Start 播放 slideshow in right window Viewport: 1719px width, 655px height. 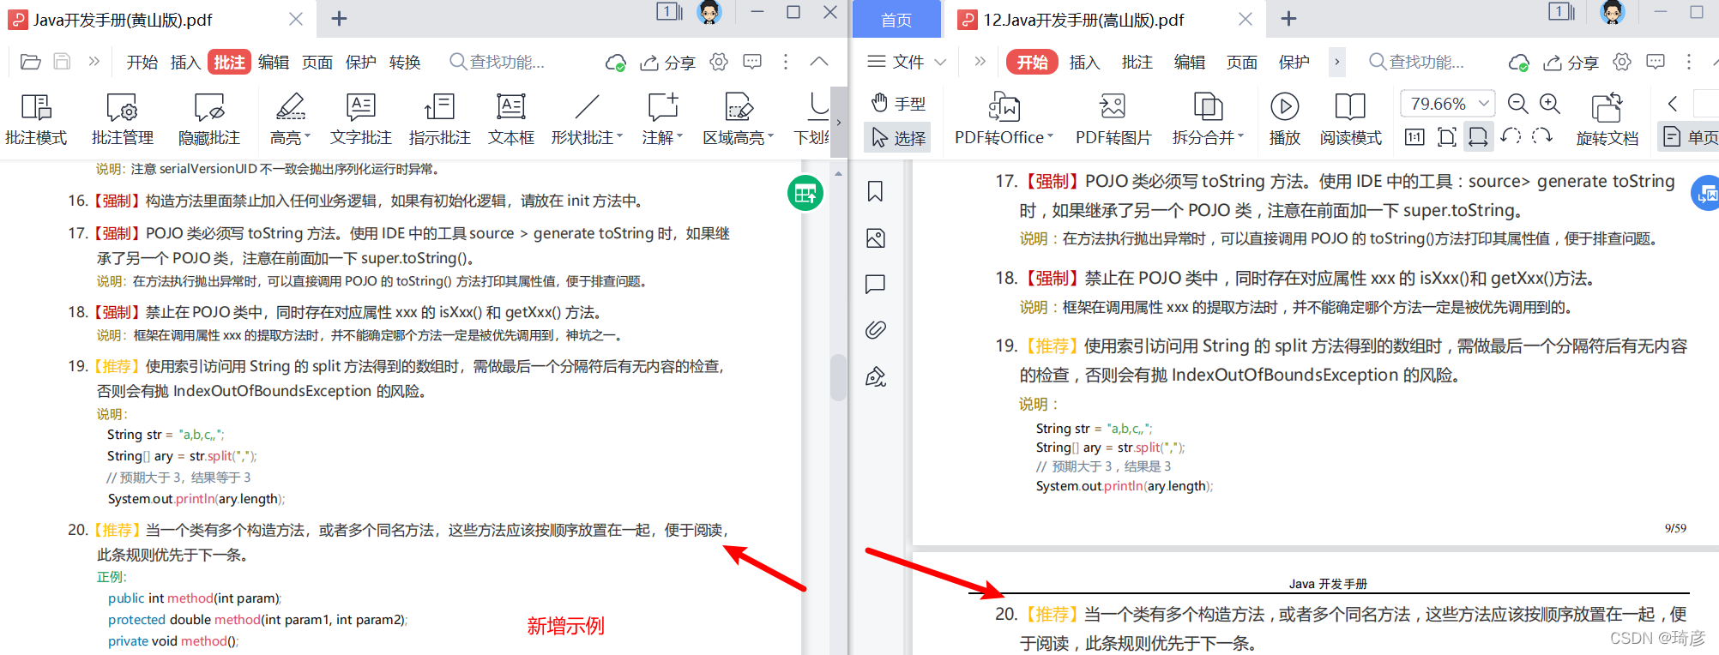click(x=1284, y=118)
